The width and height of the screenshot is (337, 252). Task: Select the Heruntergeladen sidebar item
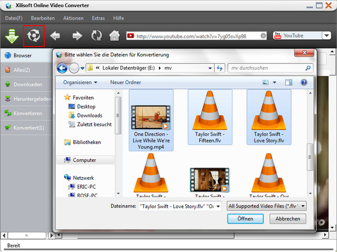coord(26,99)
